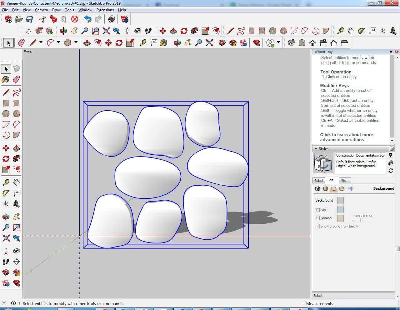This screenshot has width=400, height=310.
Task: Toggle Show ground from below checkbox
Action: pyautogui.click(x=317, y=226)
